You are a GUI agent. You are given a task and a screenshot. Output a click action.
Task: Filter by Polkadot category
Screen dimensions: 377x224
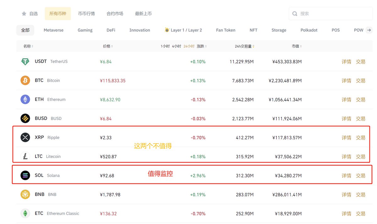point(309,30)
